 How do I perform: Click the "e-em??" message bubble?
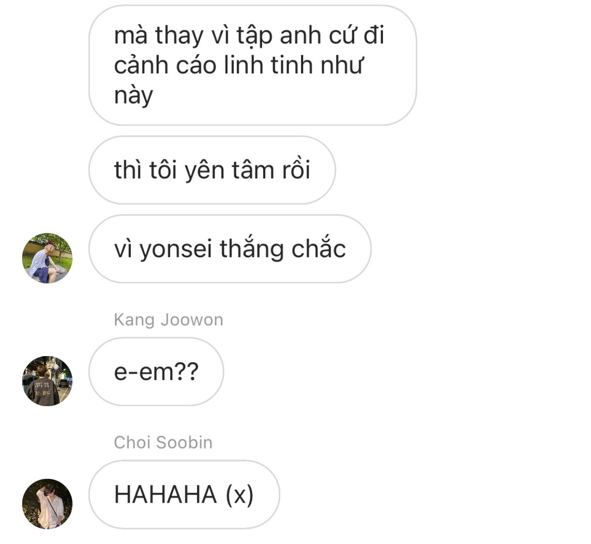pyautogui.click(x=156, y=372)
